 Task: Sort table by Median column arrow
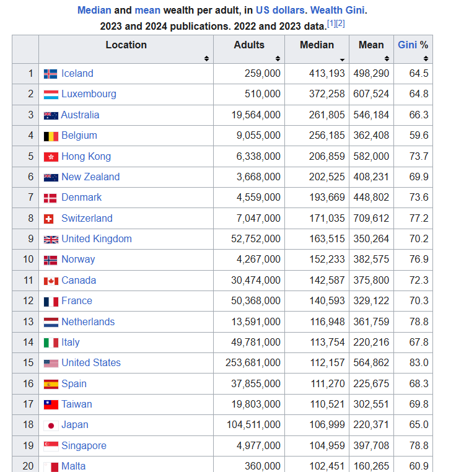[x=342, y=59]
